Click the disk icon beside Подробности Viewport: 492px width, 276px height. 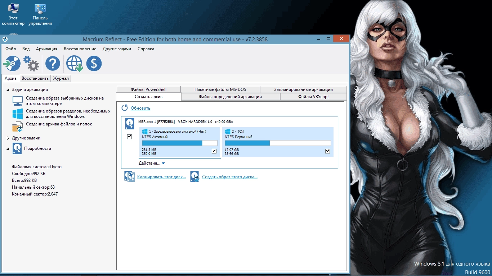(17, 148)
